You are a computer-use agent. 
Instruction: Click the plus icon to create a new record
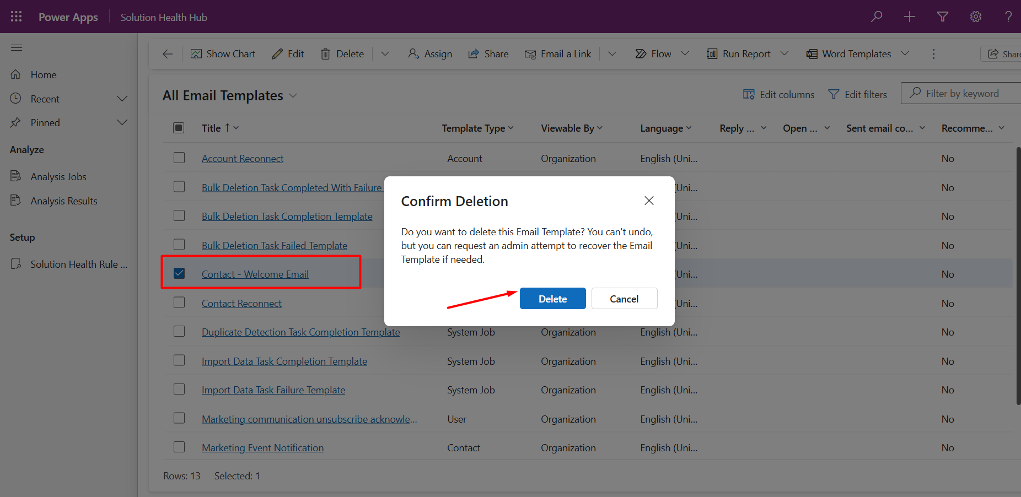(x=910, y=17)
